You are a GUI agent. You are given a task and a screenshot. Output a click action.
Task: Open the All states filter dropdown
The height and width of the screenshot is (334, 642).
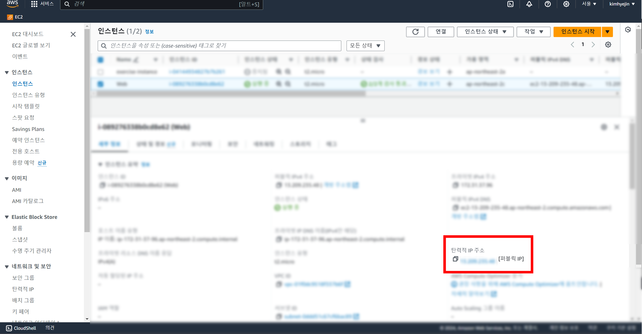click(365, 46)
